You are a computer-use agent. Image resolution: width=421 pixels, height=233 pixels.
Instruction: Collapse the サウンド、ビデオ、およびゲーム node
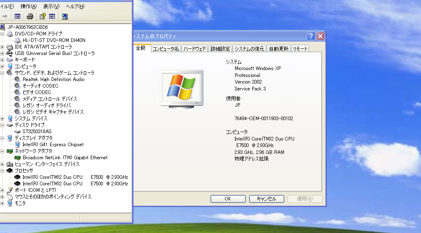coord(2,73)
